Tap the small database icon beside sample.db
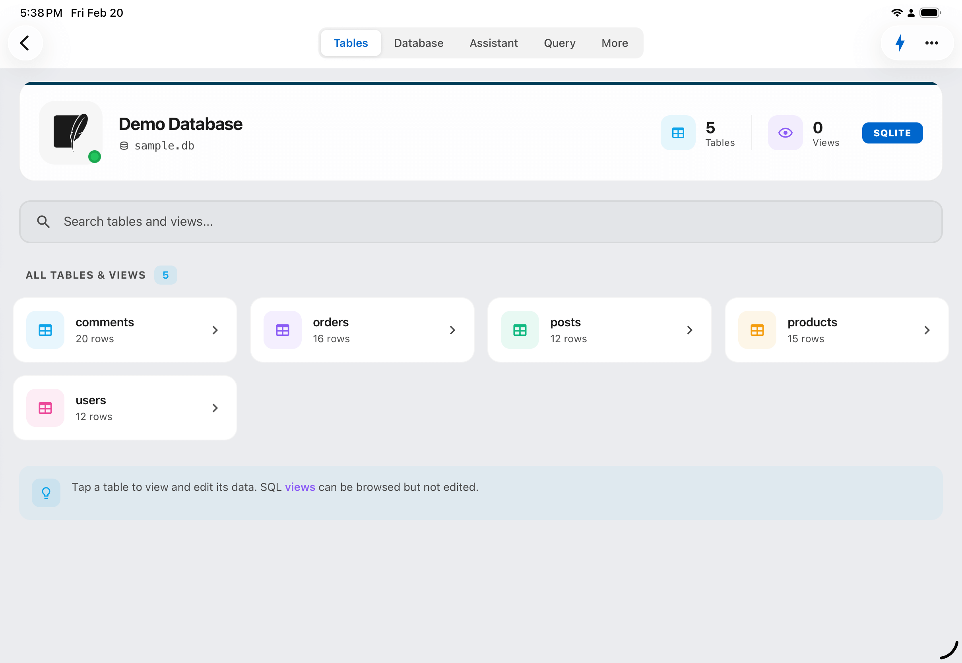 click(x=124, y=146)
